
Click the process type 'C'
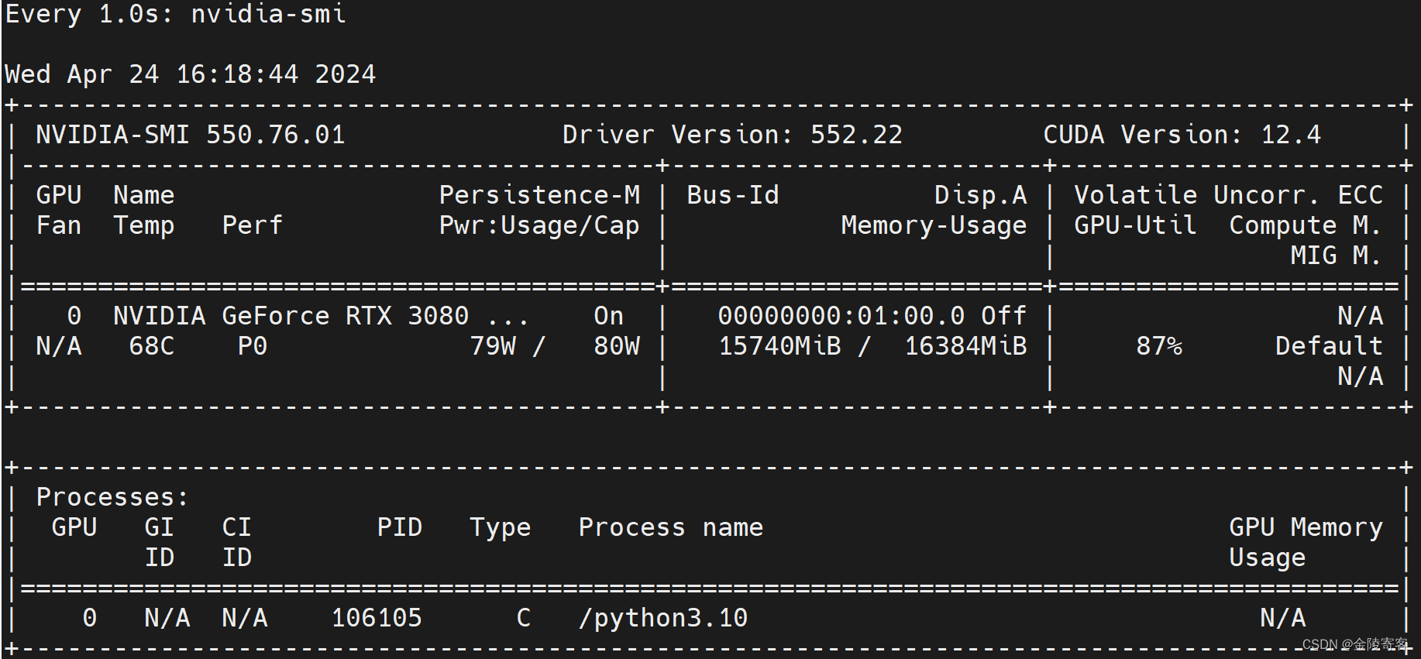524,618
